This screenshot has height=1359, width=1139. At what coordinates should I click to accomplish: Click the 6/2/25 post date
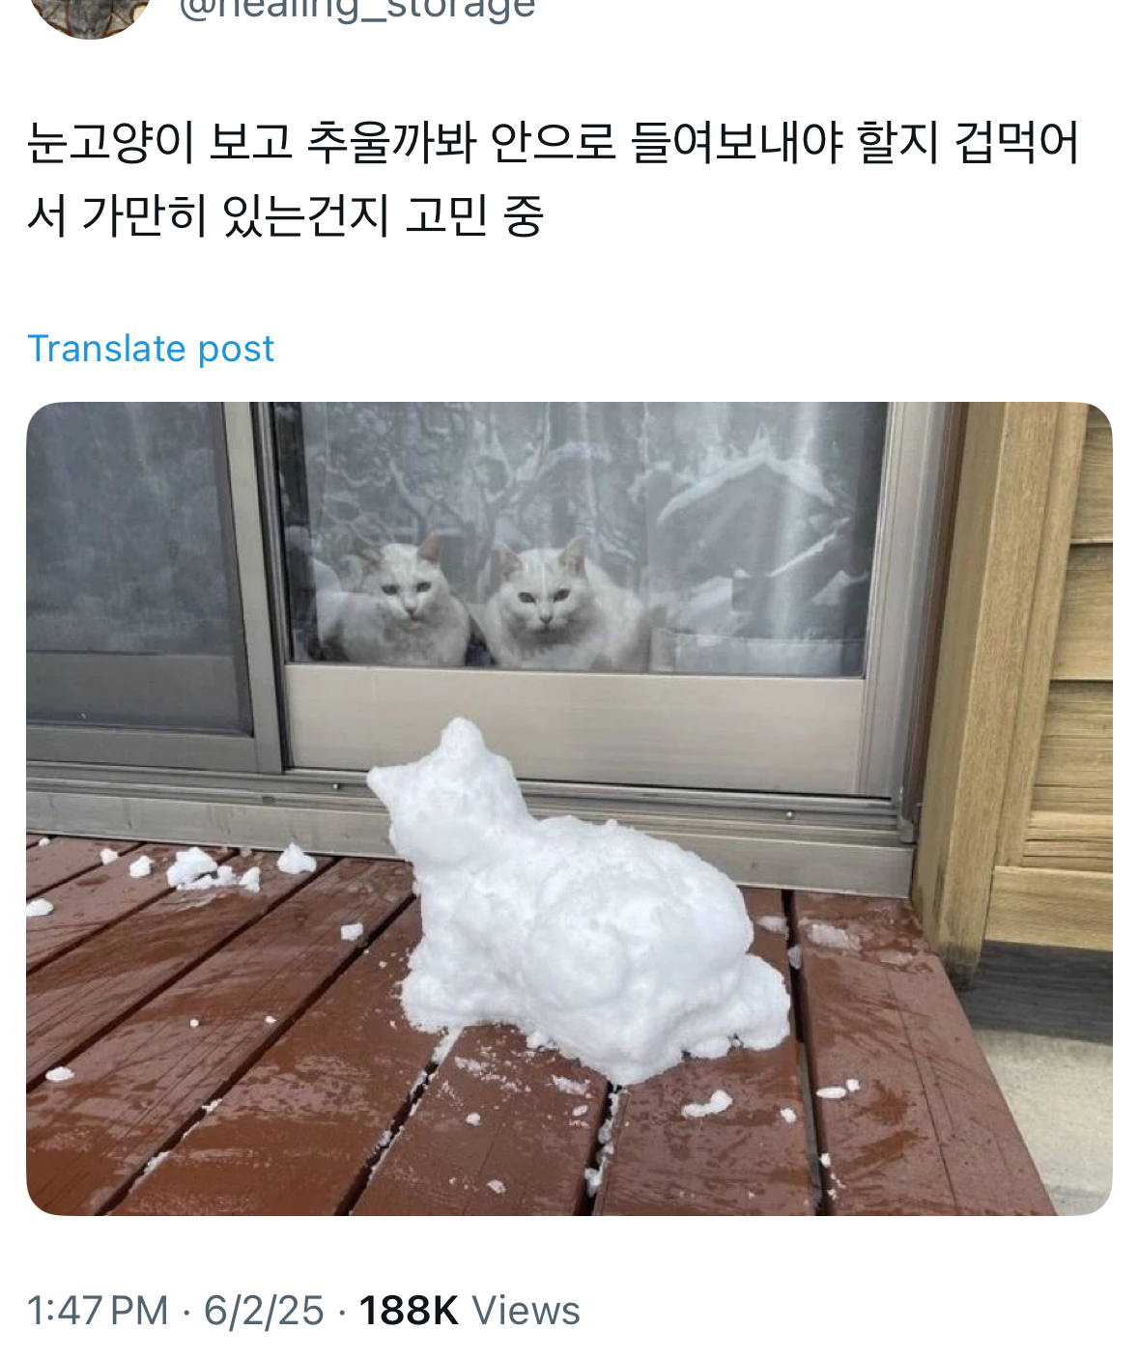click(x=264, y=1311)
